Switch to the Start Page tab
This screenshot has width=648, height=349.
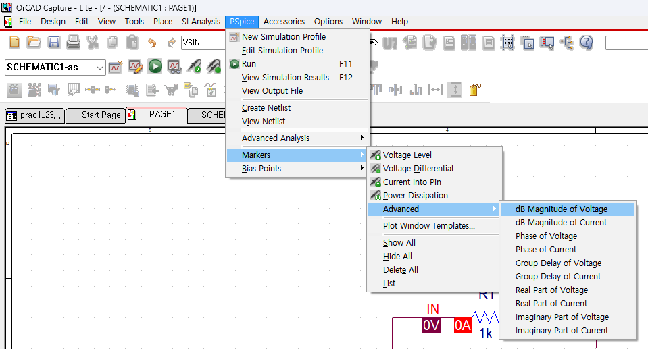[x=96, y=115]
